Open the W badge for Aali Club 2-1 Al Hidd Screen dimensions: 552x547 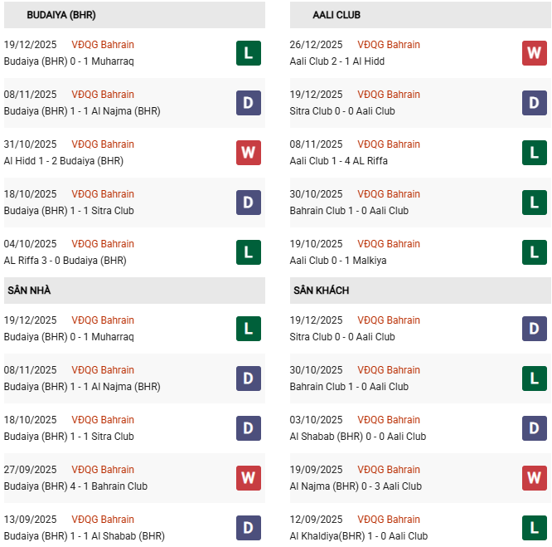tap(535, 53)
